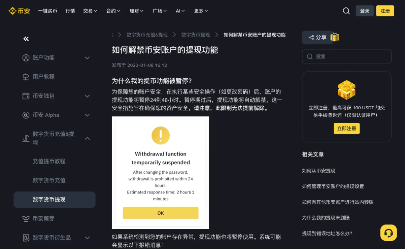Click 立即注册 button in promo card
Image resolution: width=405 pixels, height=249 pixels.
347,129
